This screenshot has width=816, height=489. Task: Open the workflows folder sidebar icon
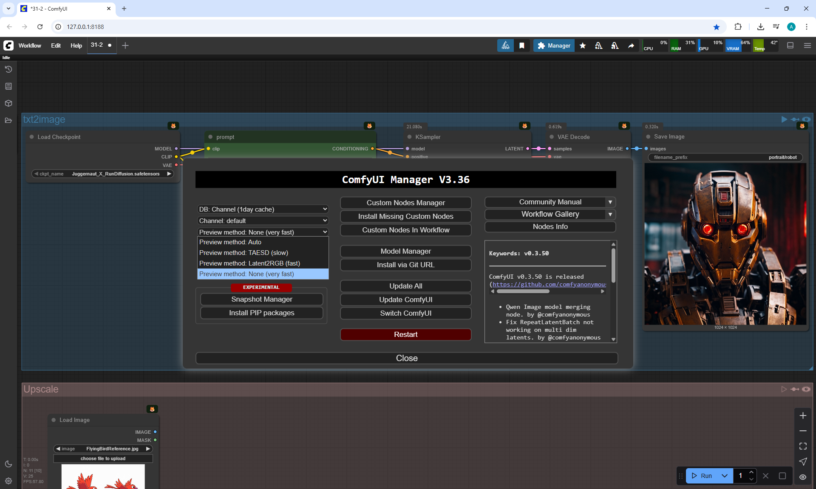[x=8, y=120]
